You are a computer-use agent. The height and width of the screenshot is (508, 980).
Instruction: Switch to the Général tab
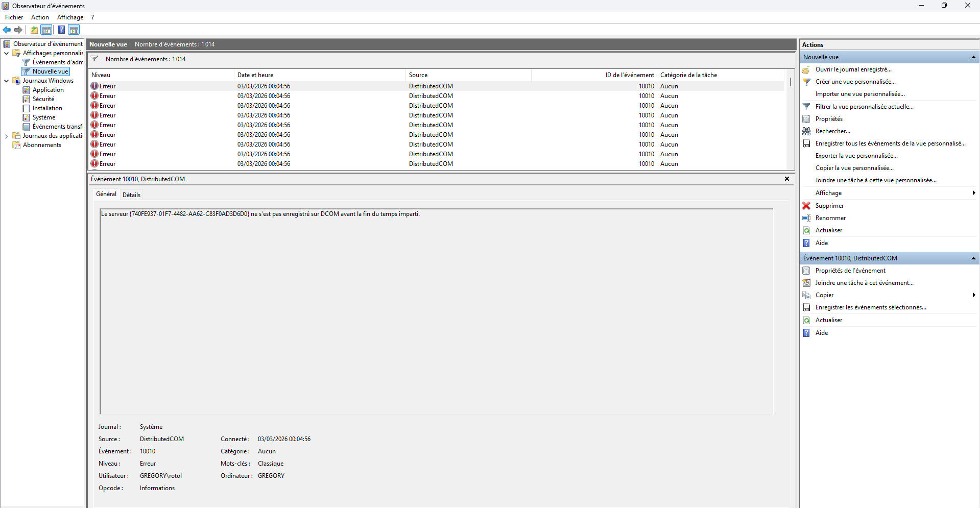(x=106, y=194)
